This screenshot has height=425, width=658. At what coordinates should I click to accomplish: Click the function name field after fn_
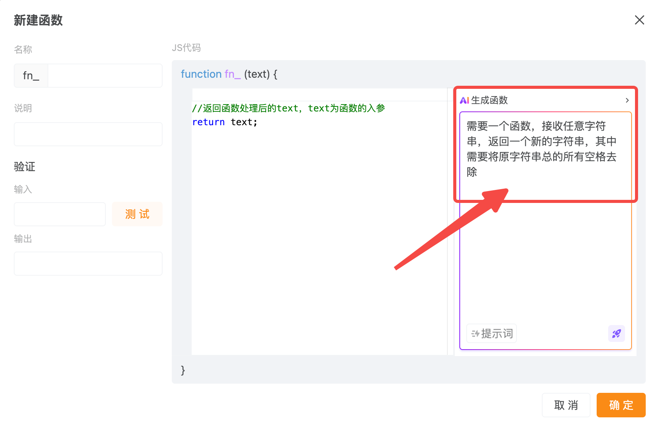point(105,75)
